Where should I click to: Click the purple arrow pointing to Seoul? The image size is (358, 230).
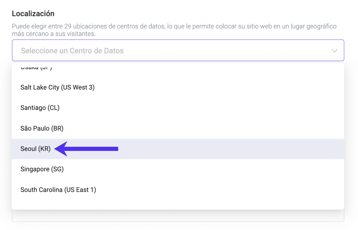[87, 149]
